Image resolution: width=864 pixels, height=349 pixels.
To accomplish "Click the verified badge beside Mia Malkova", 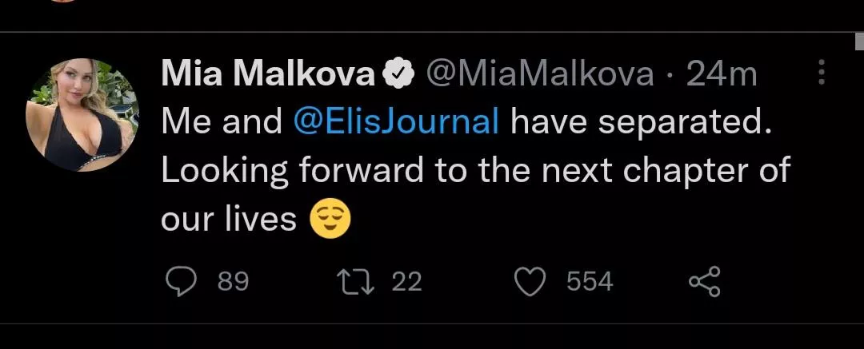I will 398,76.
